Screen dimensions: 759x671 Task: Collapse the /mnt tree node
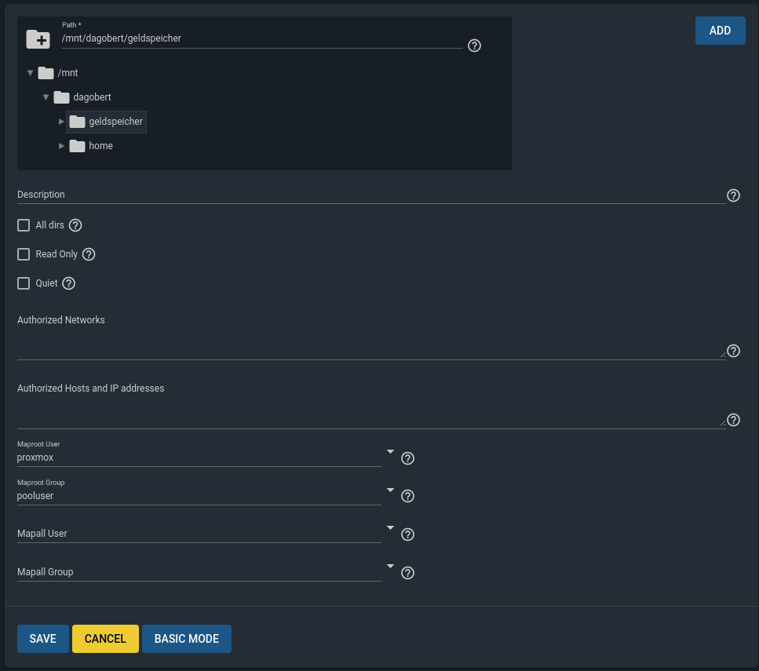[30, 72]
